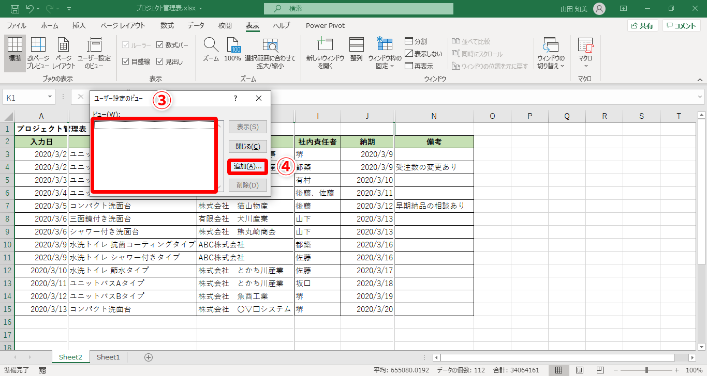Click the cell 早期納品の相談あり
This screenshot has width=707, height=376.
point(434,206)
